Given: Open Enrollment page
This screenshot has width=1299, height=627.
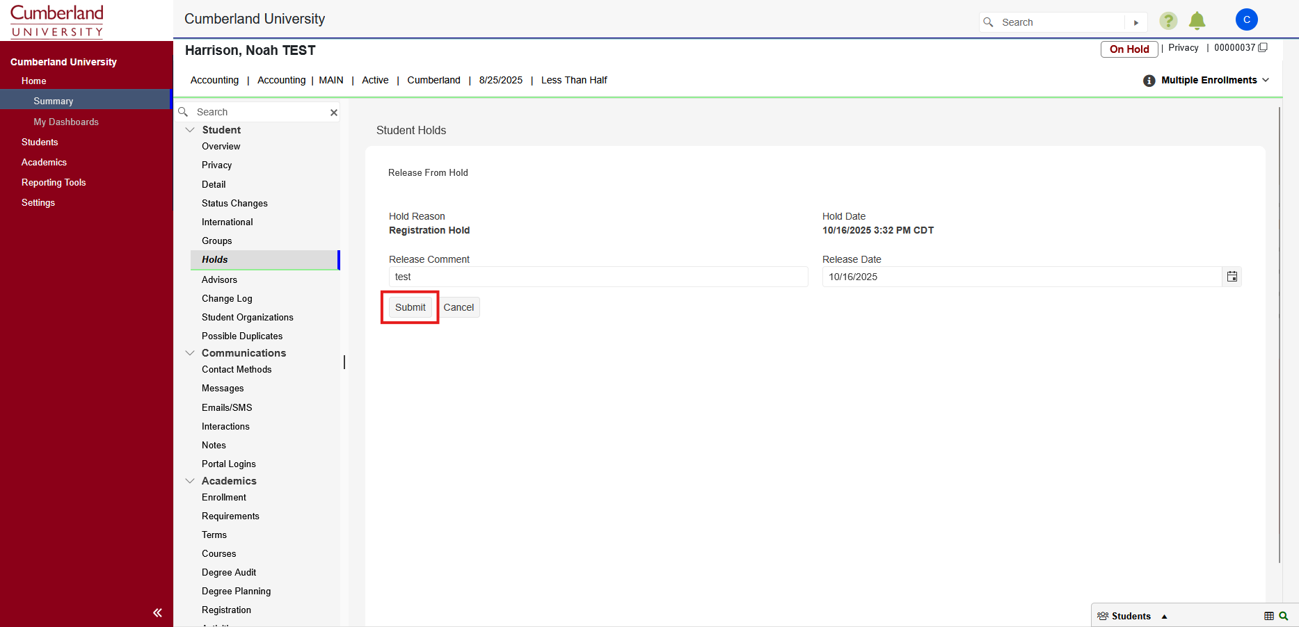Looking at the screenshot, I should point(224,497).
